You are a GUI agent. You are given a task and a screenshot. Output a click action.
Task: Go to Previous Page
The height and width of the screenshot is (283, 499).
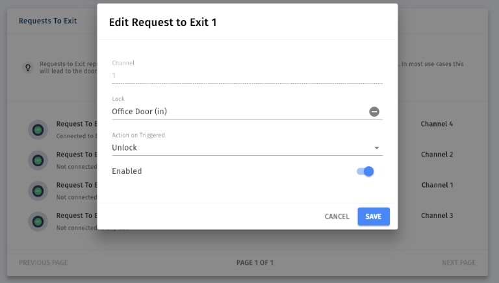(44, 263)
